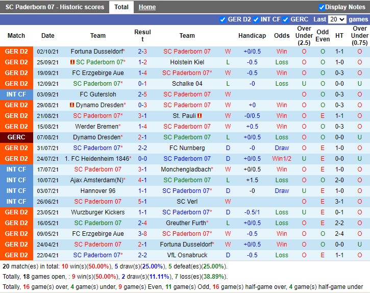The height and width of the screenshot is (293, 370).
Task: Open FC Erzgebirge Aue link on 19/09/21 row
Action: (97, 72)
